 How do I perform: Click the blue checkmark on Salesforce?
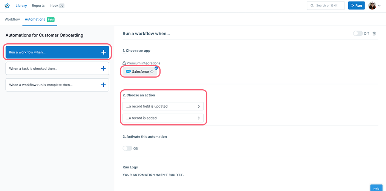[x=156, y=68]
